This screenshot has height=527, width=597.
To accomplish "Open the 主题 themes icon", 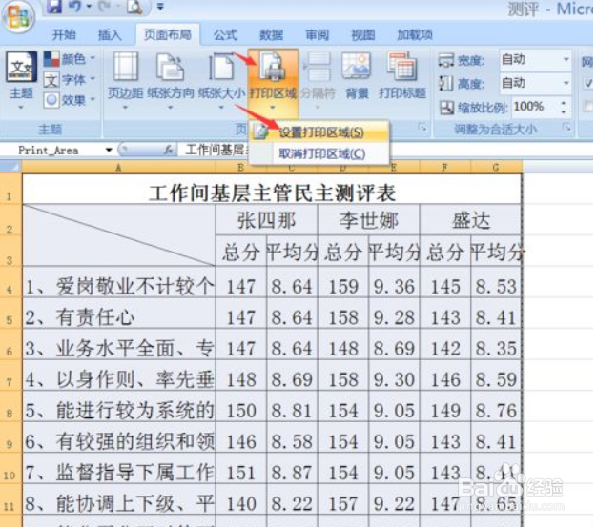I will click(x=21, y=67).
